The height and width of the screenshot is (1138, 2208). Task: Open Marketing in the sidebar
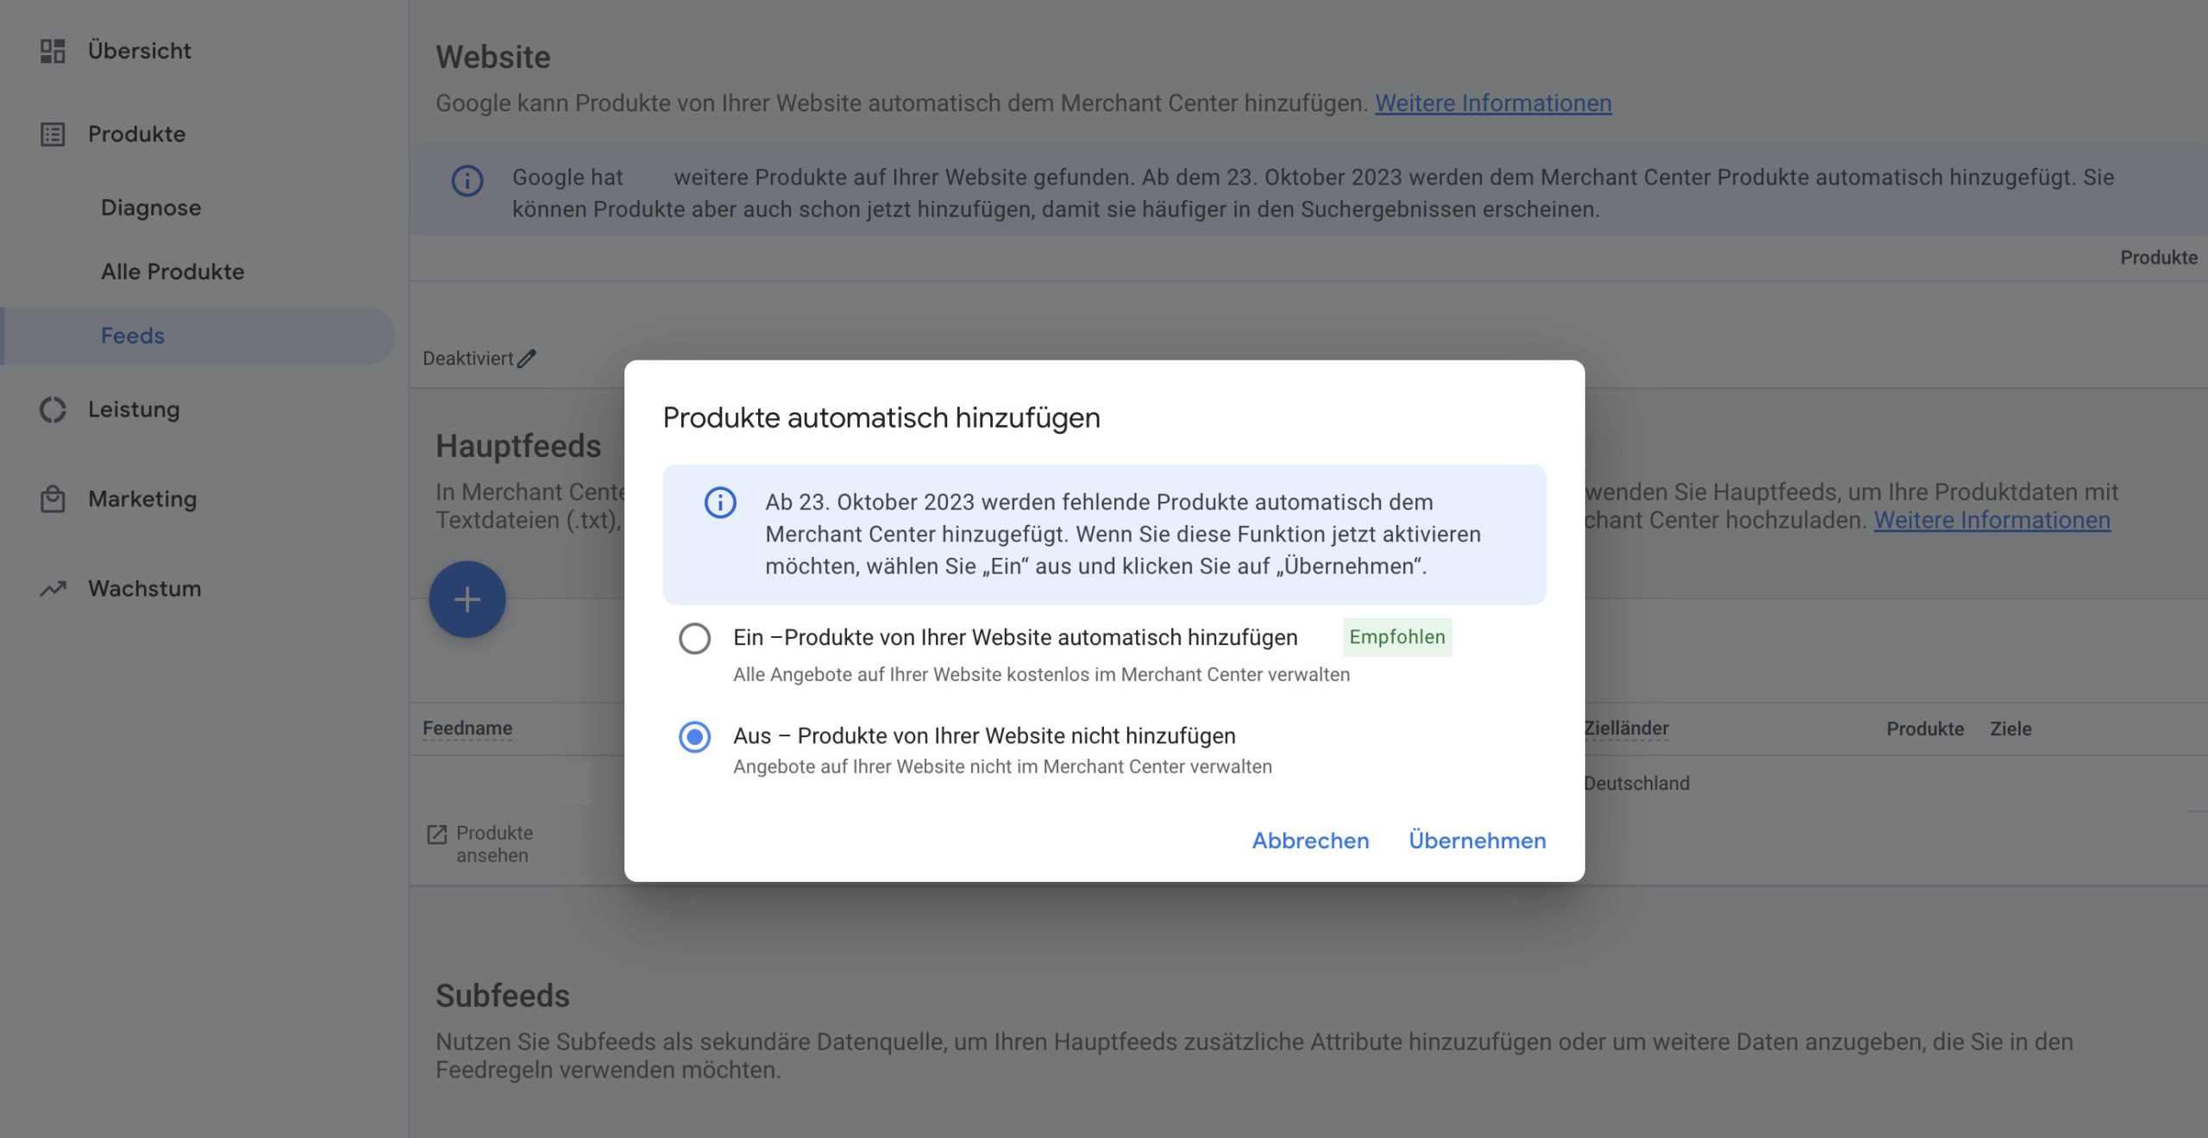pos(142,499)
